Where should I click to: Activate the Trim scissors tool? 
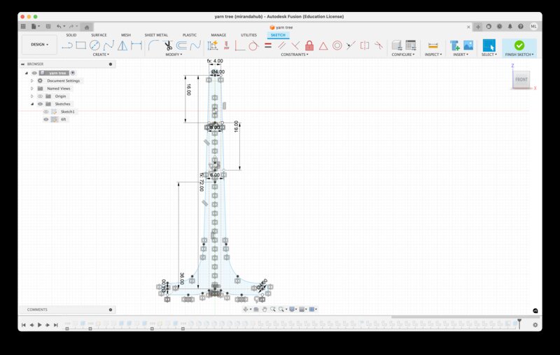pos(168,46)
